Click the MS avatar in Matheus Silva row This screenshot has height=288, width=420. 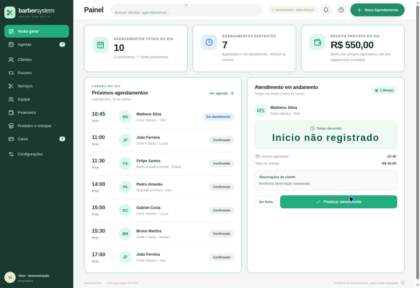pyautogui.click(x=125, y=117)
